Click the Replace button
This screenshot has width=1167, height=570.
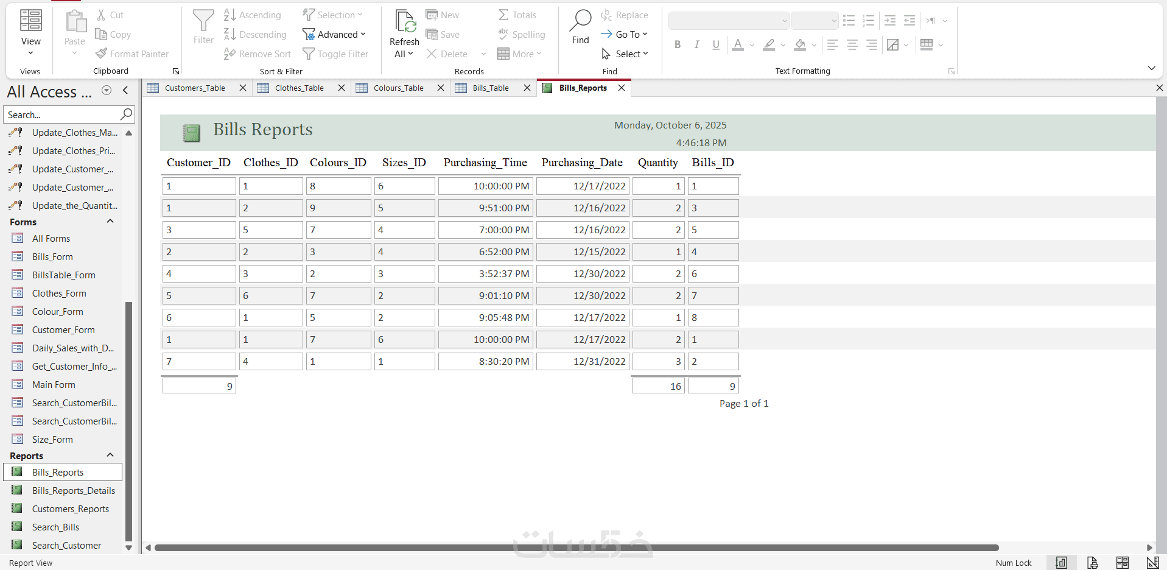(624, 15)
